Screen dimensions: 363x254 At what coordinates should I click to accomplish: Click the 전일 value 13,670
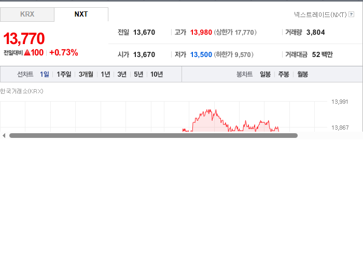tap(144, 32)
